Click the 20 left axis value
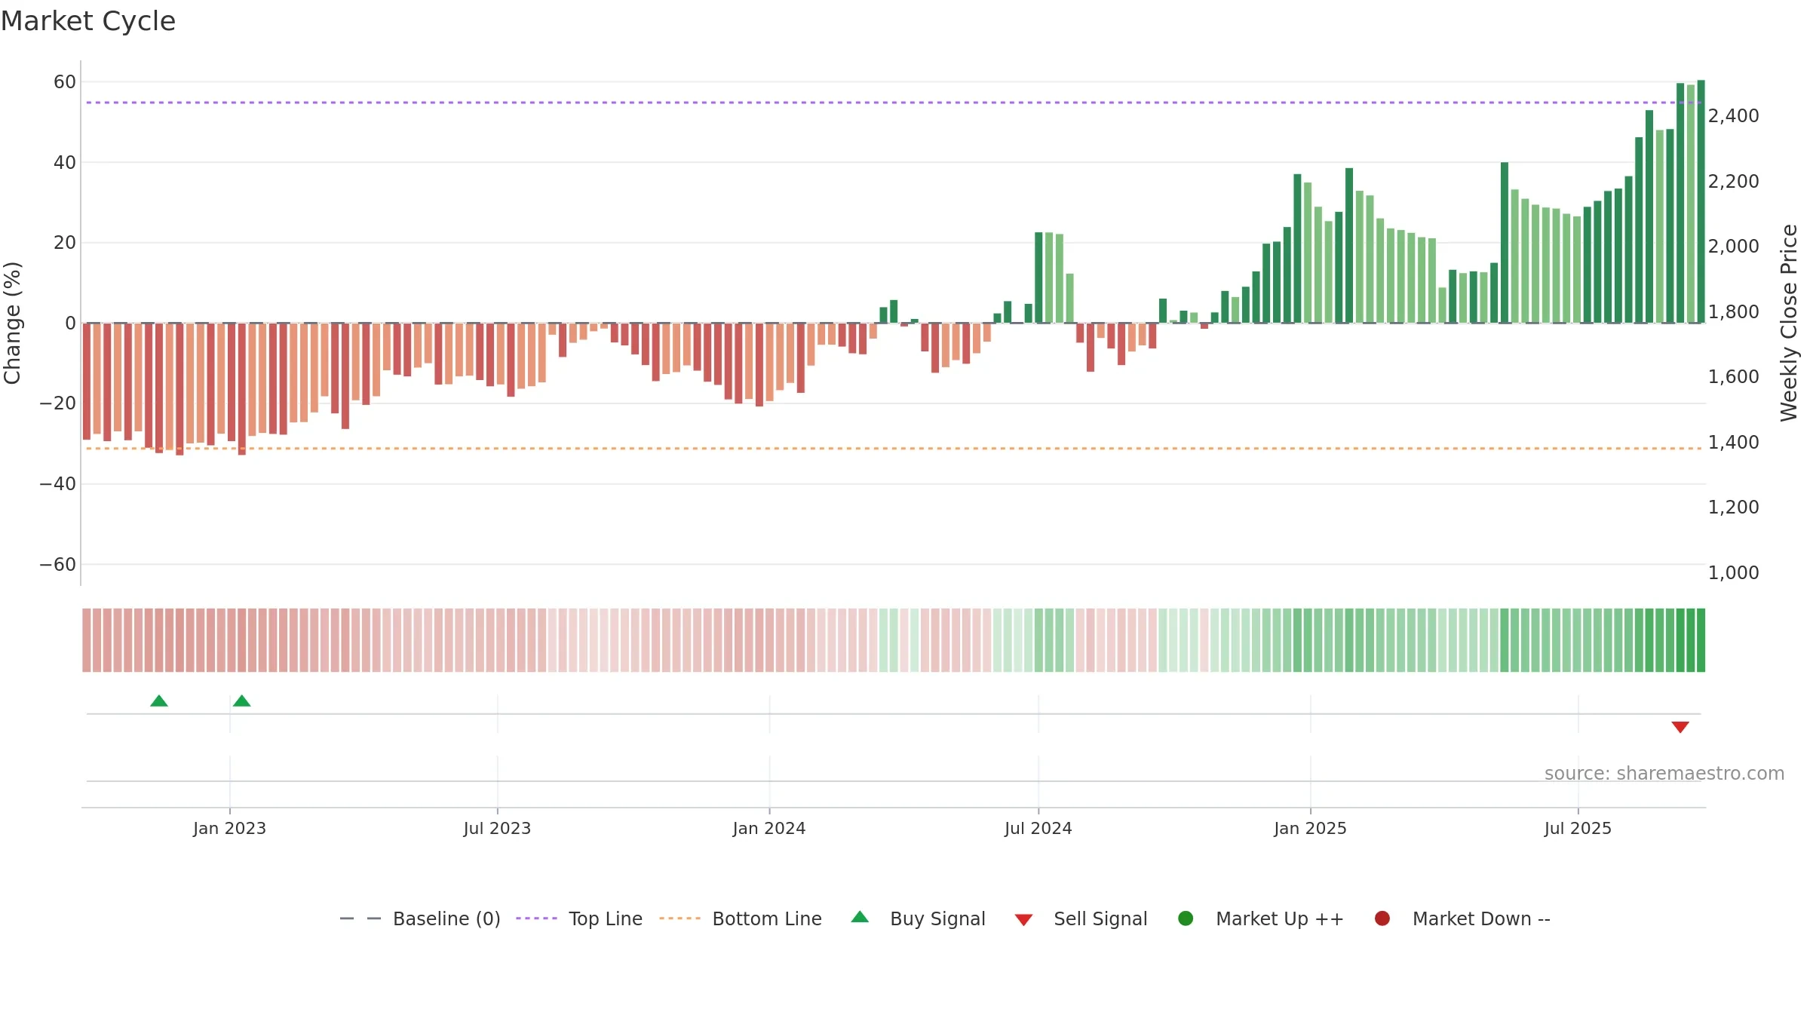1810x1018 pixels. 65,243
